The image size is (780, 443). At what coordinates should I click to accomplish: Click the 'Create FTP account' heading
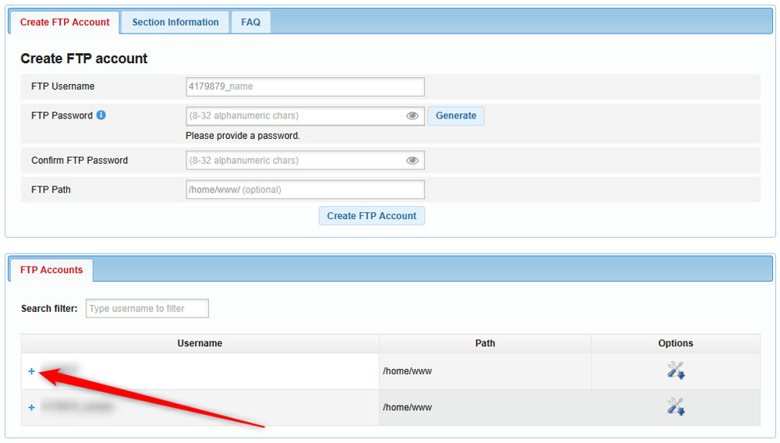click(x=84, y=58)
